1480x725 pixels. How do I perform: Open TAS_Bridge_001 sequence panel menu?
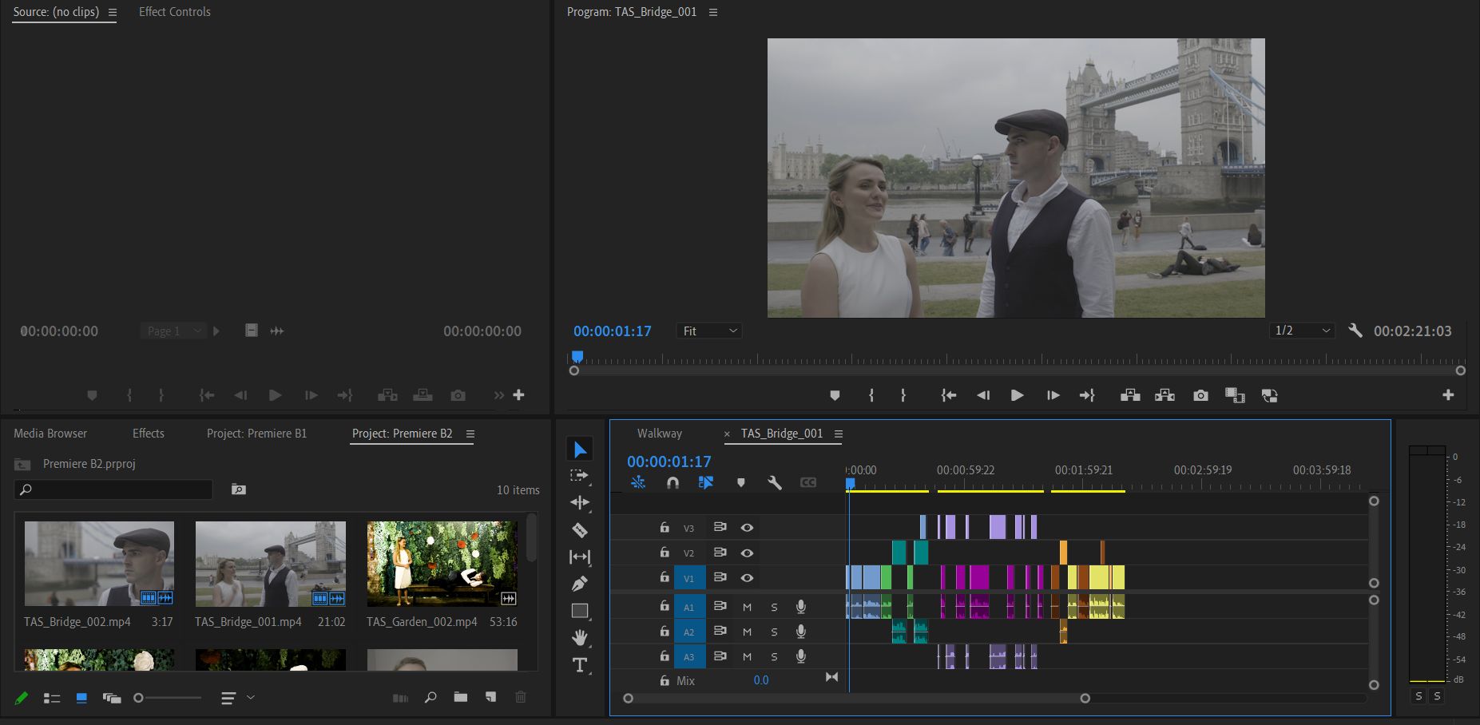click(x=839, y=434)
